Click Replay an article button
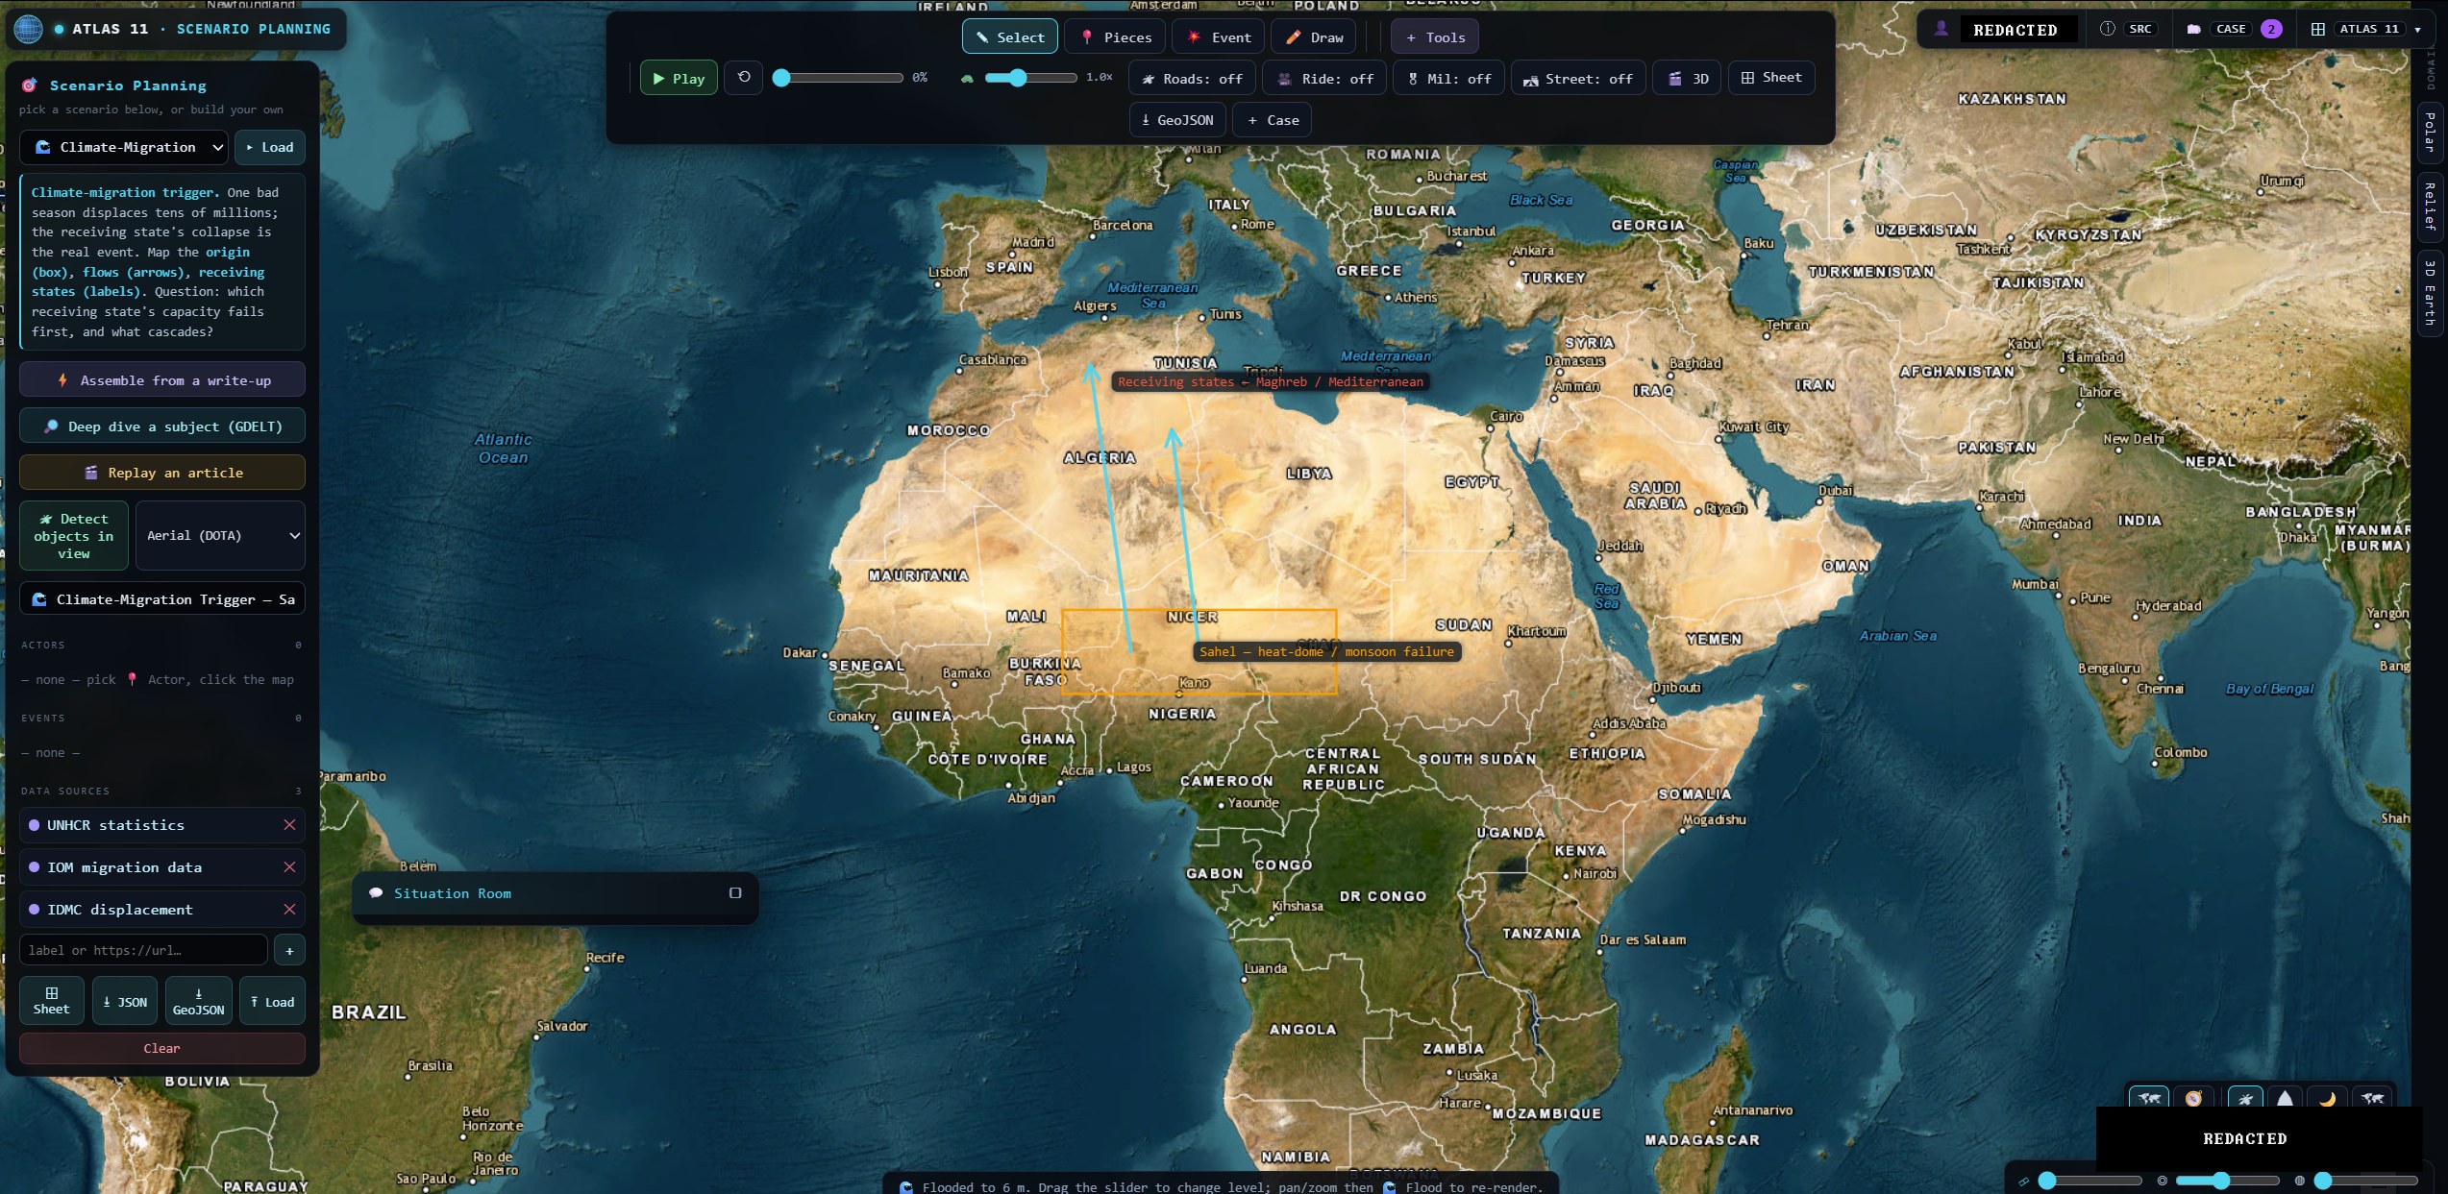This screenshot has width=2448, height=1194. (x=162, y=472)
